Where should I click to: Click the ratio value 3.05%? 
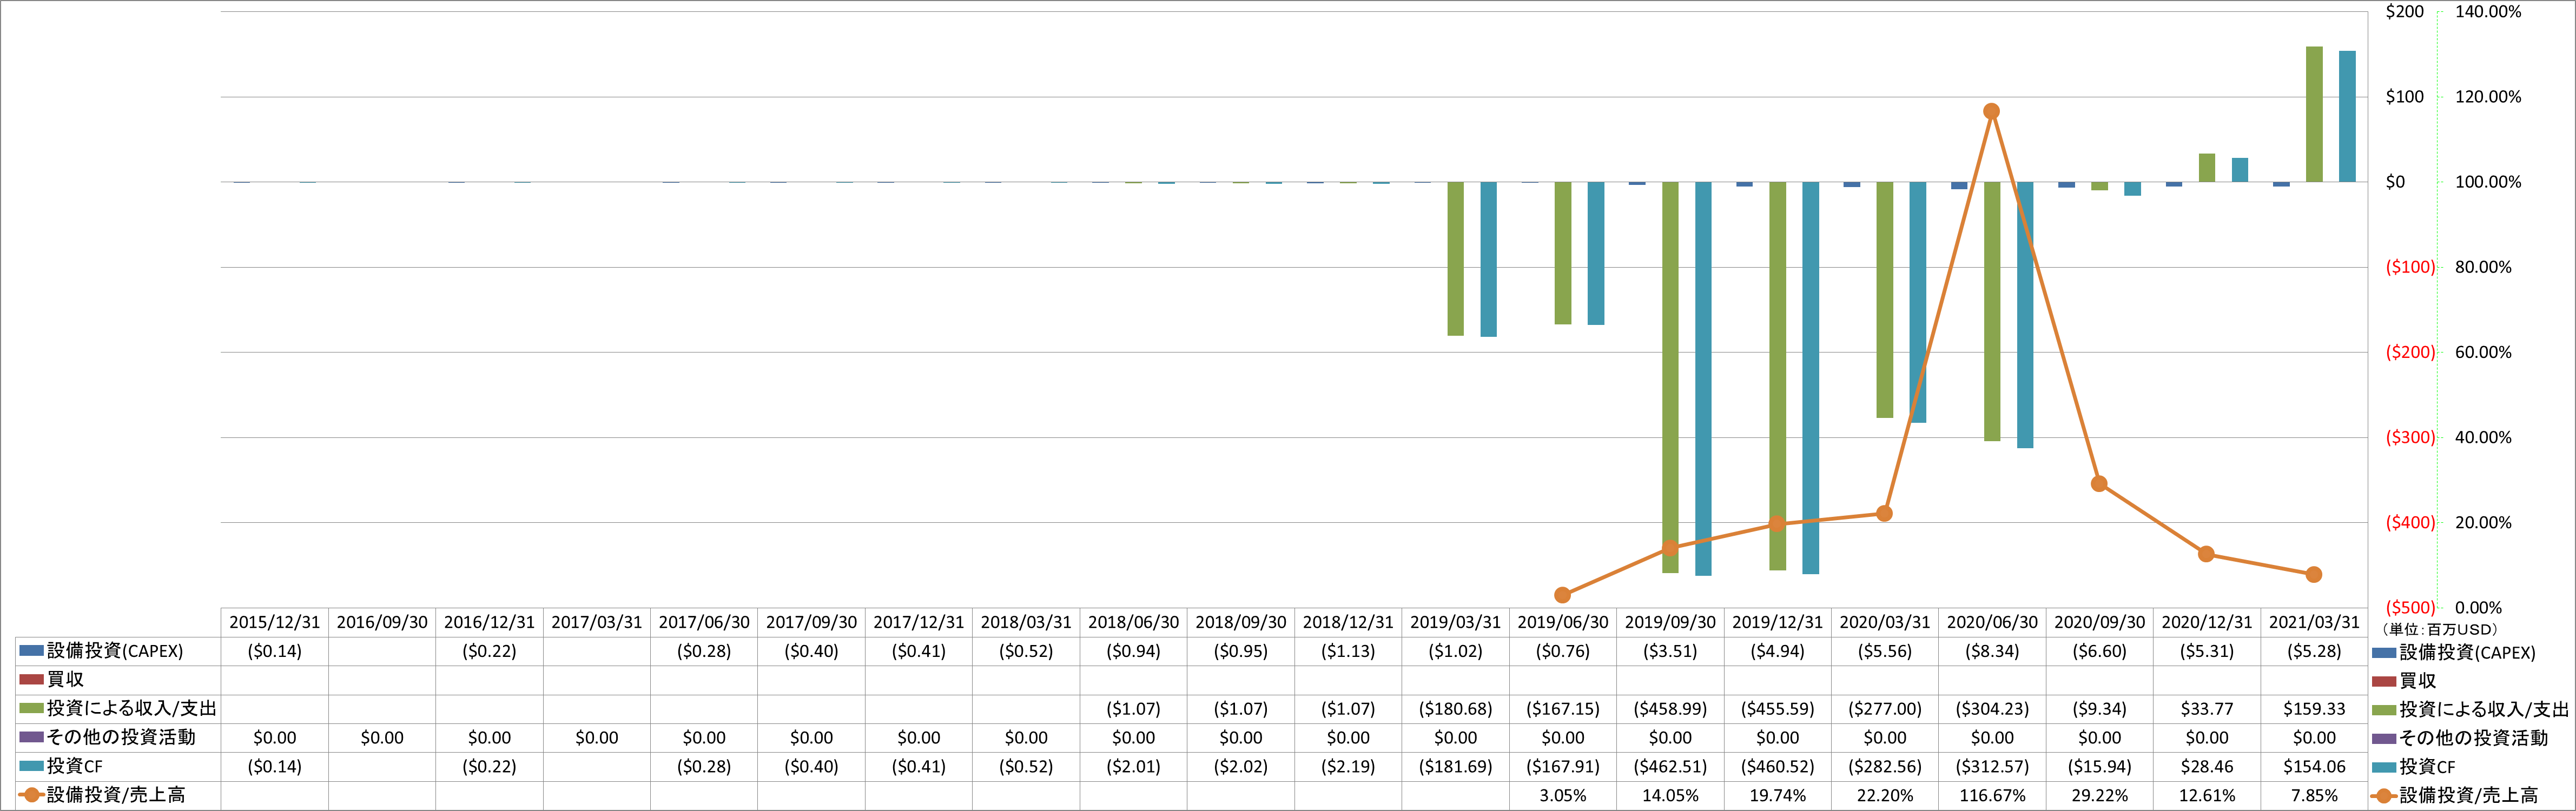tap(1563, 796)
